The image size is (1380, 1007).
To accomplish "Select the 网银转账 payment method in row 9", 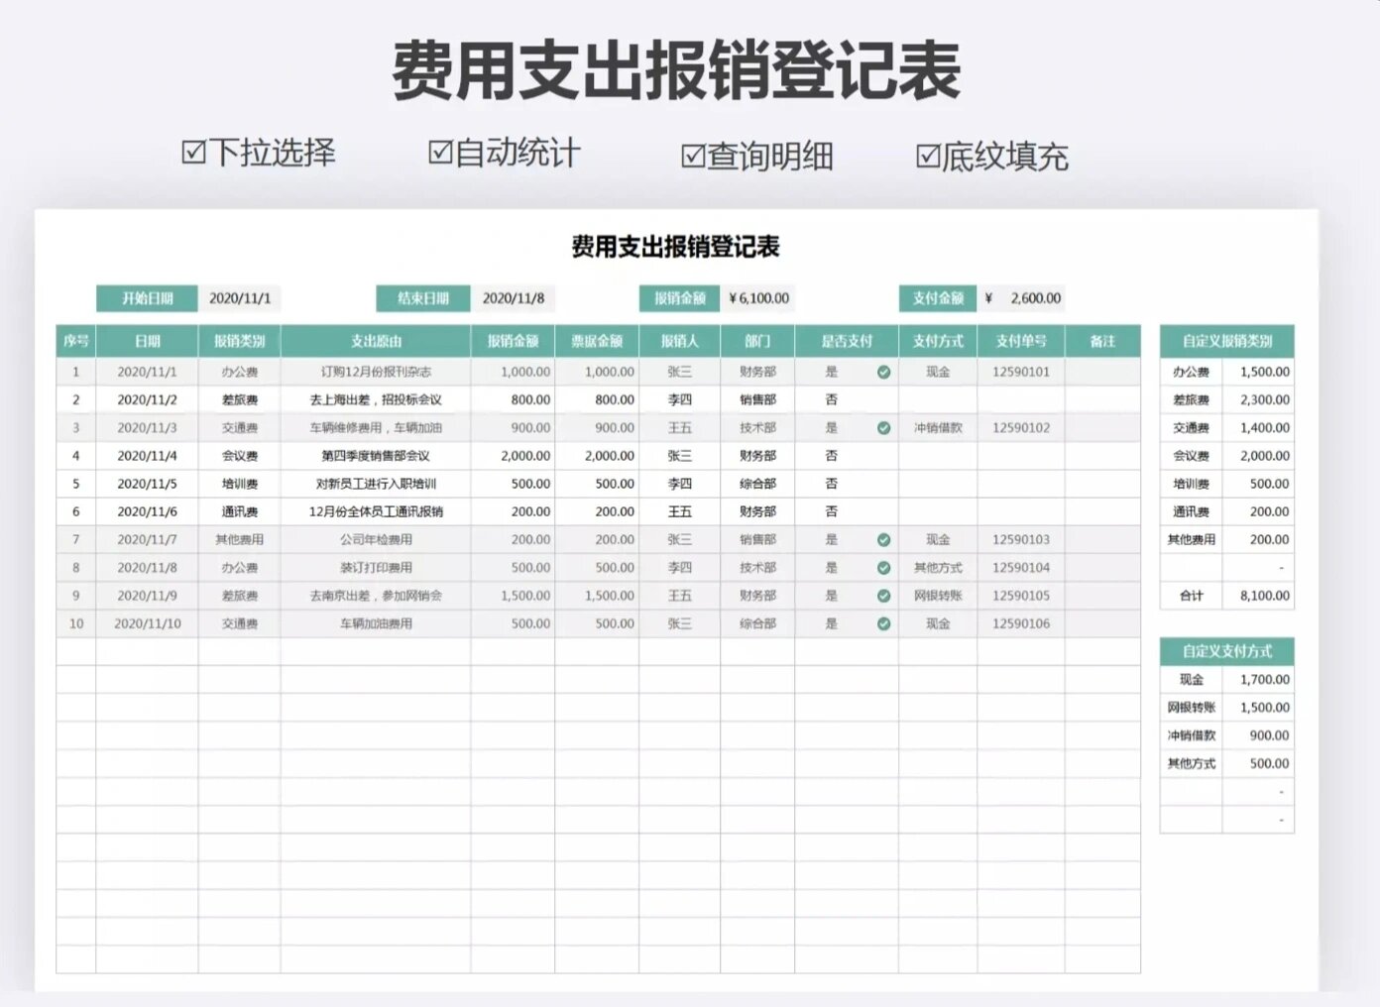I will [938, 596].
